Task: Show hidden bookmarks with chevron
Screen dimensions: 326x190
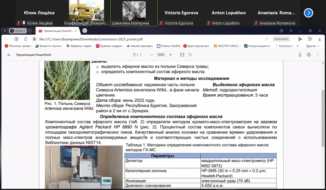Action: 298,46
